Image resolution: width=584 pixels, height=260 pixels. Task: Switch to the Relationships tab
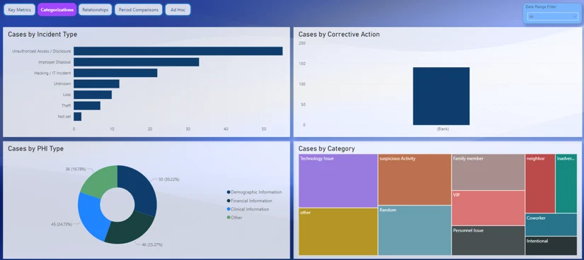coord(96,10)
